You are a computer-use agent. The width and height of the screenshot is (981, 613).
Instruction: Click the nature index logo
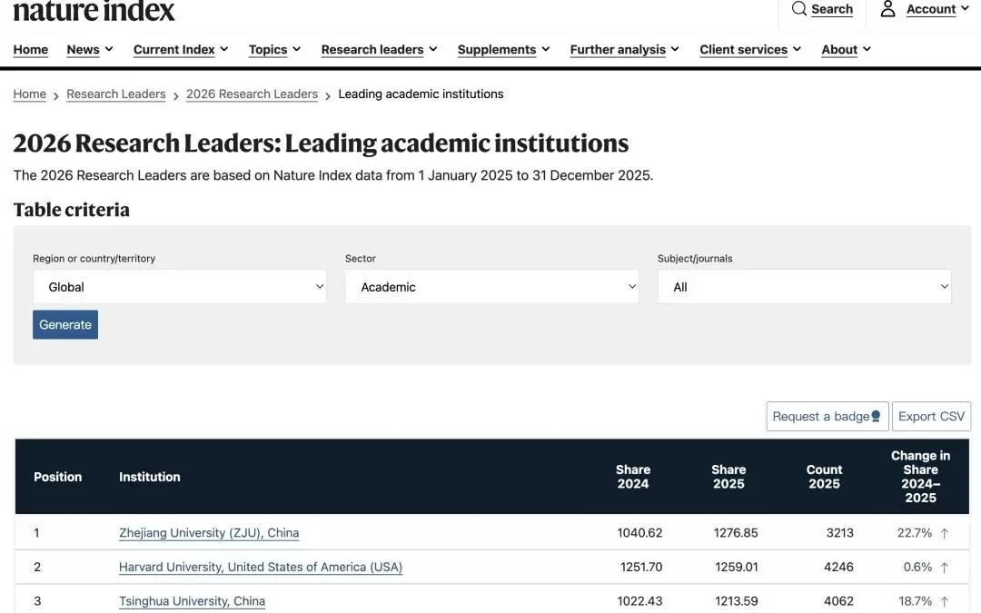tap(94, 11)
